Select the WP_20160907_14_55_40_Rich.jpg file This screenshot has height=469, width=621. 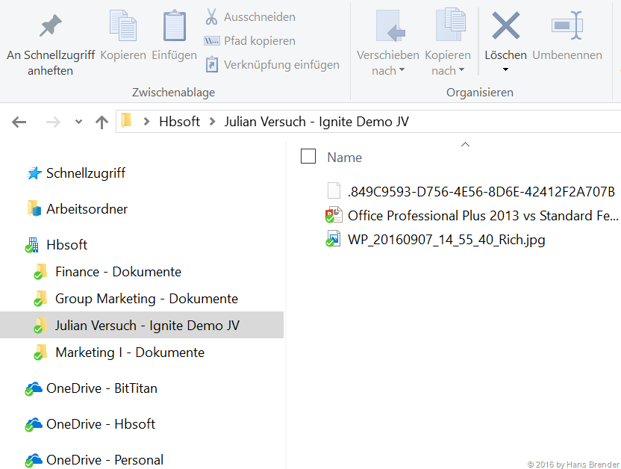pos(446,240)
